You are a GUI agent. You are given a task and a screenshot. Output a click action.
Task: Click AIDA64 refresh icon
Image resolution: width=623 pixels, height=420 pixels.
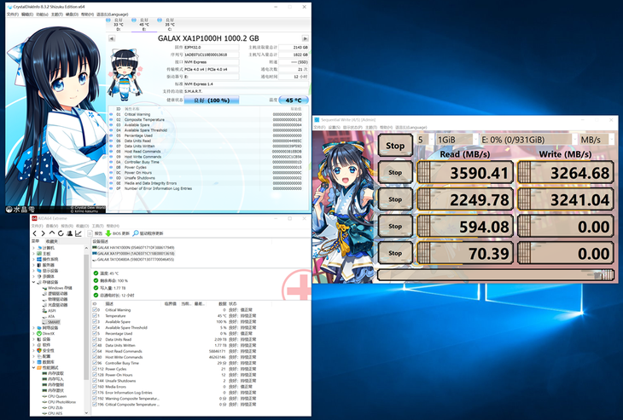tap(61, 233)
